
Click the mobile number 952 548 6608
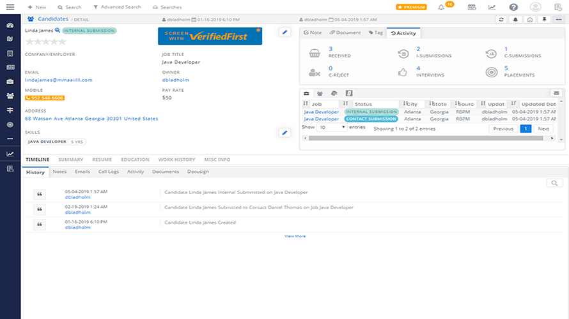click(45, 98)
